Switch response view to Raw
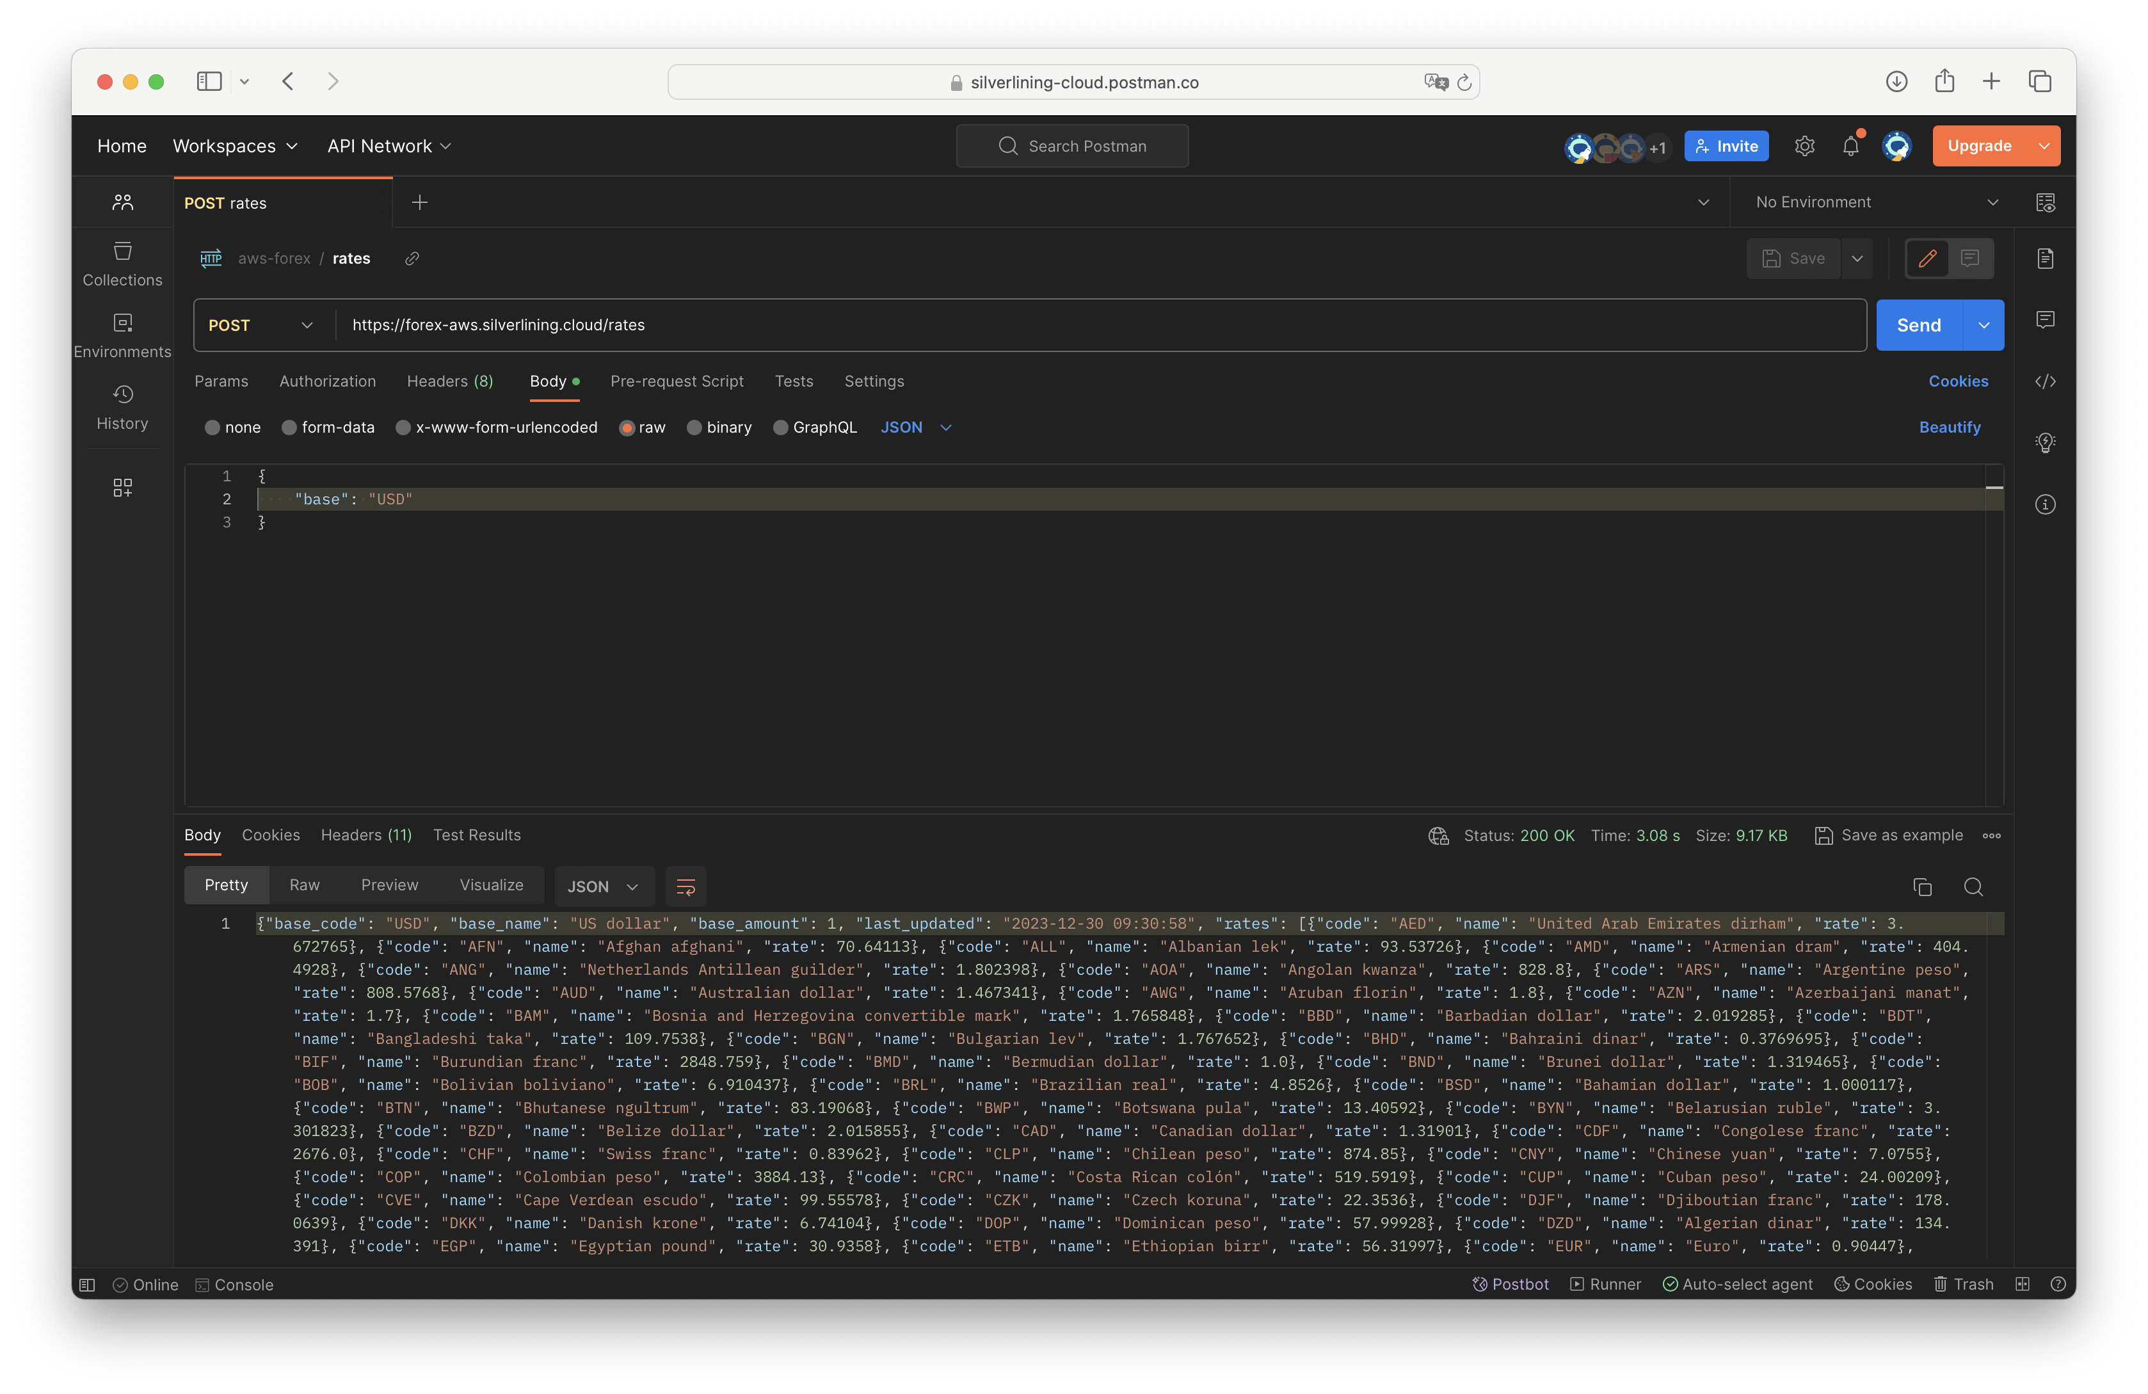This screenshot has width=2148, height=1394. 304,885
